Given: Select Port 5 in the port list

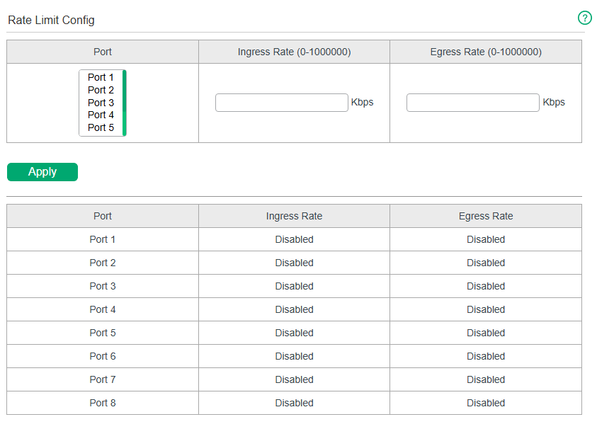Looking at the screenshot, I should (101, 127).
